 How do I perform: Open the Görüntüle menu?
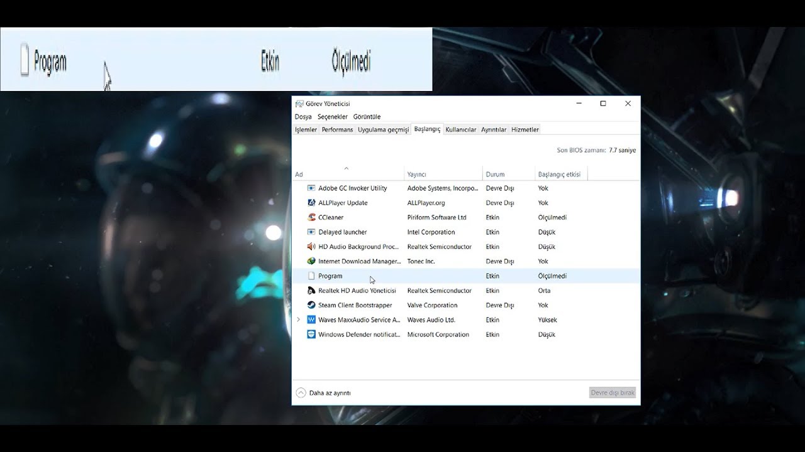coord(367,117)
